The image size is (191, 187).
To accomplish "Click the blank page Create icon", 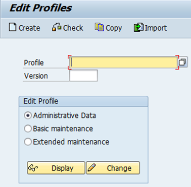I will pyautogui.click(x=13, y=27).
